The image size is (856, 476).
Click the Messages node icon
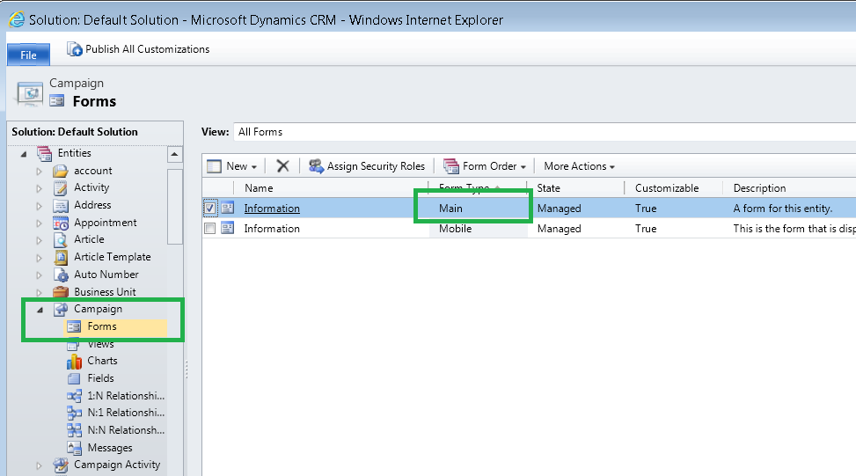[x=74, y=448]
